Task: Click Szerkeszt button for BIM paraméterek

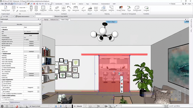Action: [x=31, y=46]
